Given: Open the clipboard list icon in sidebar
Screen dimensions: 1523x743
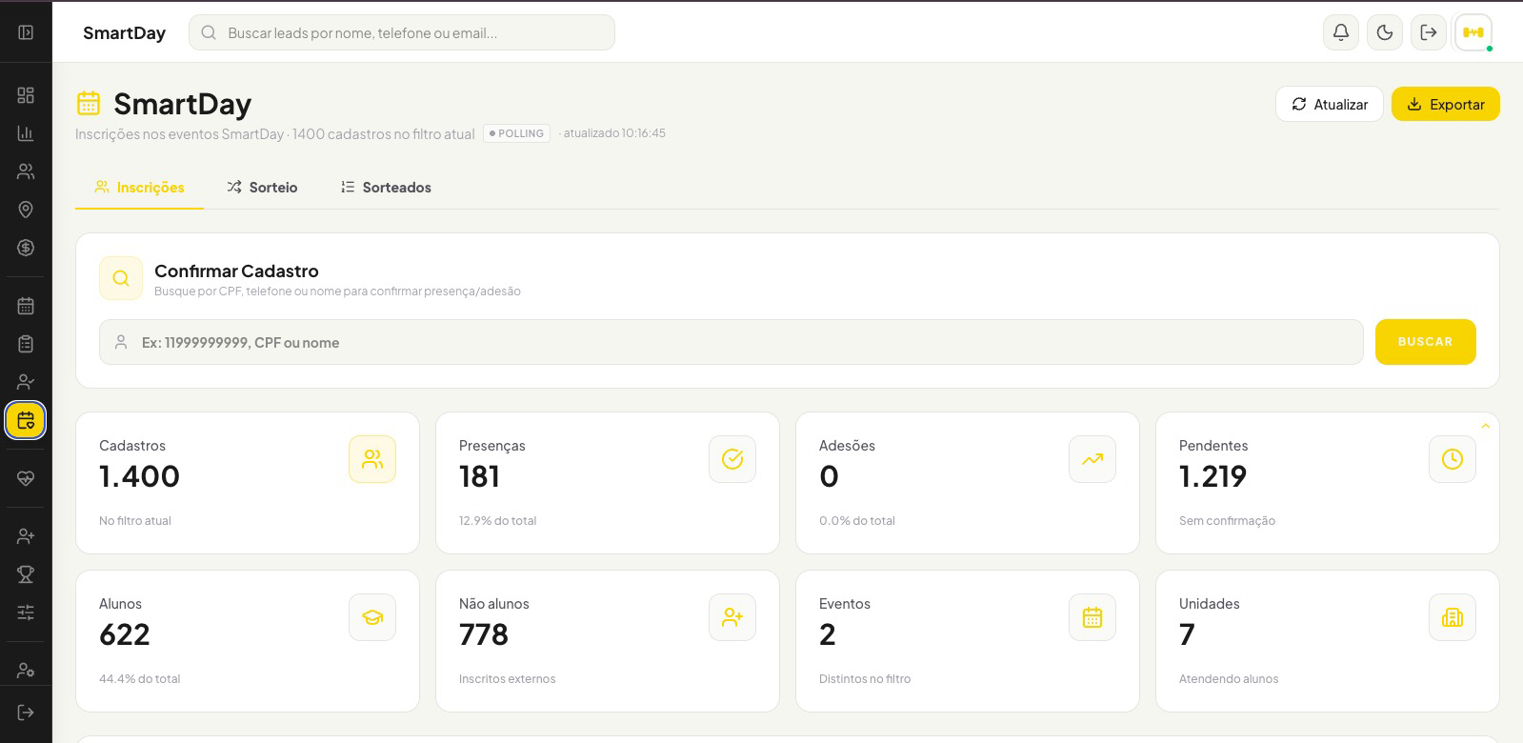Looking at the screenshot, I should coord(26,344).
